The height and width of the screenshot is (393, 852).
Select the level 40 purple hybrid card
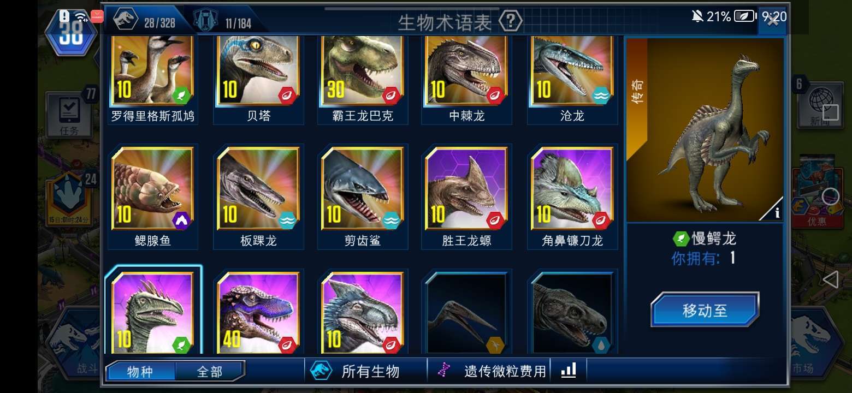pos(258,312)
